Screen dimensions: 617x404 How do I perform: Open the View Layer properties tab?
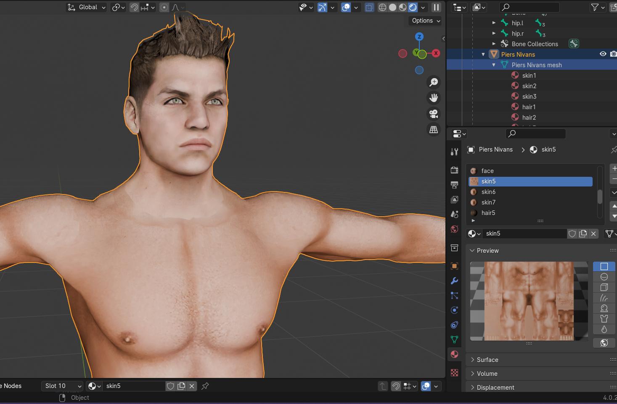(x=454, y=199)
